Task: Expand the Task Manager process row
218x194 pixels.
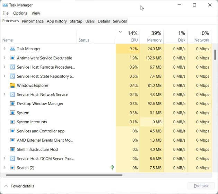Action: pos(5,48)
